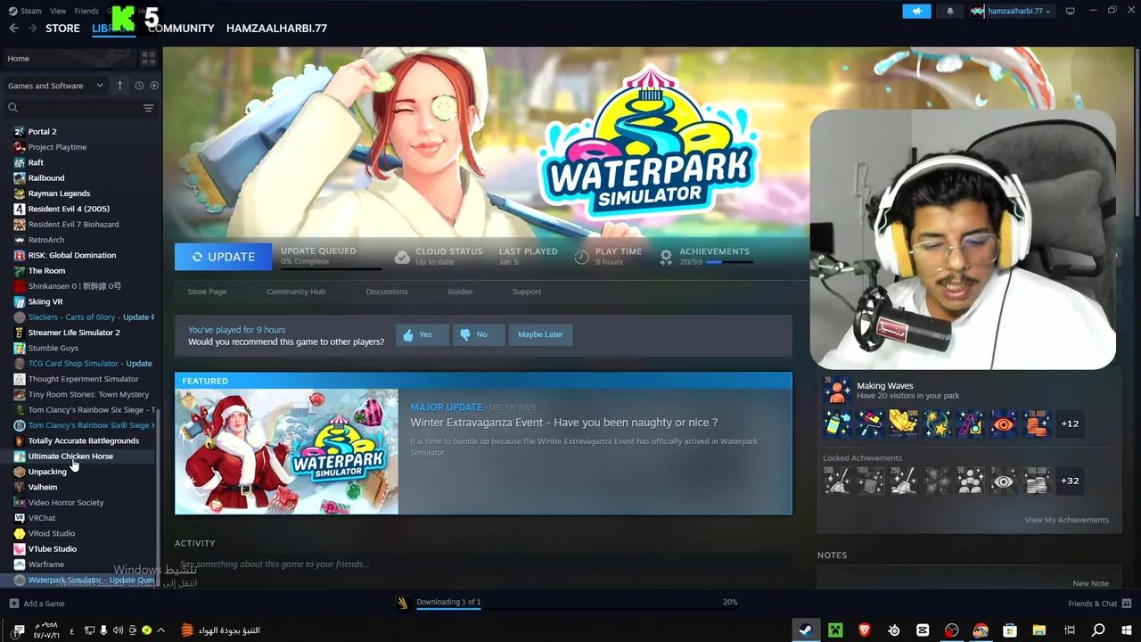Open the Steam menu

(25, 11)
